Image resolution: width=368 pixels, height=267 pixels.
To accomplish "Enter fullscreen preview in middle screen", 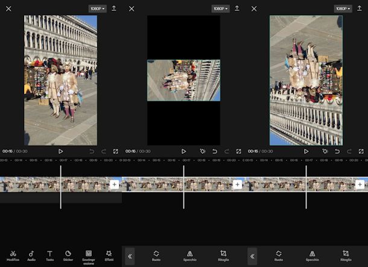I will tap(239, 151).
